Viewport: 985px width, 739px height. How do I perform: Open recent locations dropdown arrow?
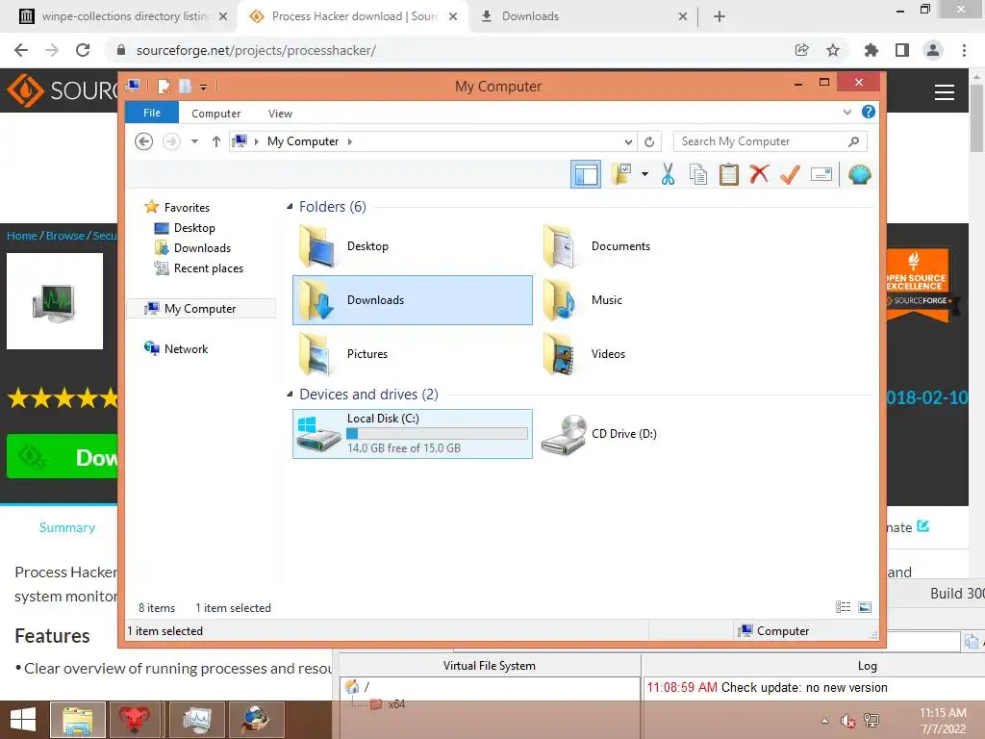click(194, 141)
